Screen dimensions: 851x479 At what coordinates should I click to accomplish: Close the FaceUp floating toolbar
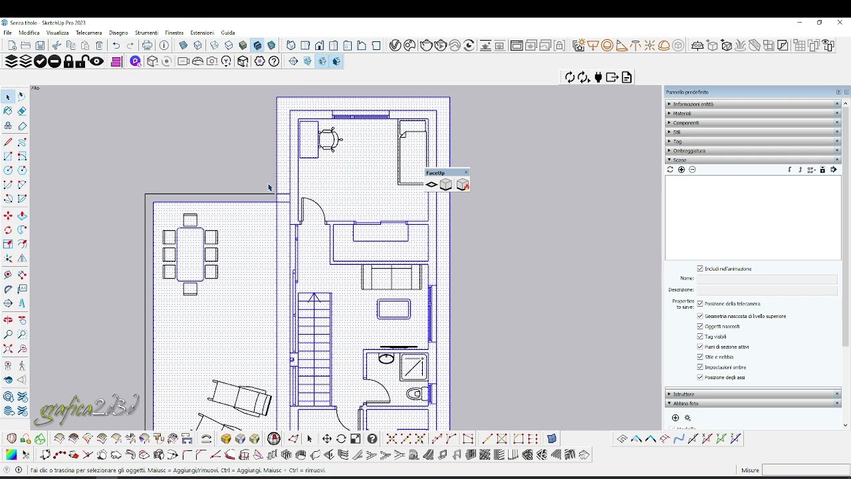[x=466, y=172]
